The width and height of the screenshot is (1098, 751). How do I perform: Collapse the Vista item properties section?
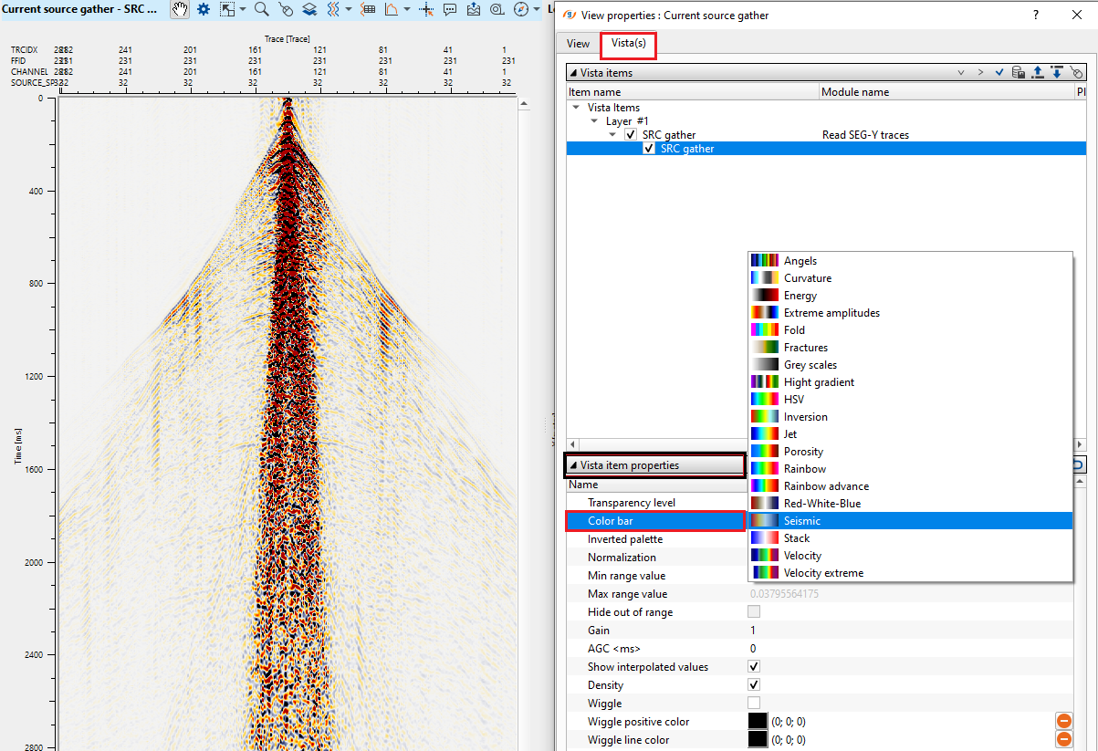click(x=573, y=465)
